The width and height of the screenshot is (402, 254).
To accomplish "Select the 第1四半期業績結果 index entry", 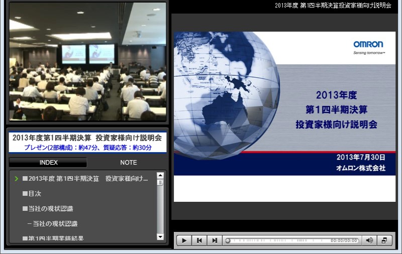I will (53, 238).
